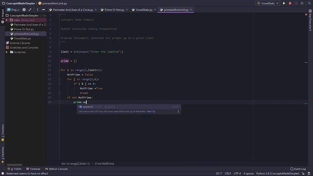Image resolution: width=313 pixels, height=176 pixels.
Task: Click the Run with Coverage icon
Action: [296, 3]
